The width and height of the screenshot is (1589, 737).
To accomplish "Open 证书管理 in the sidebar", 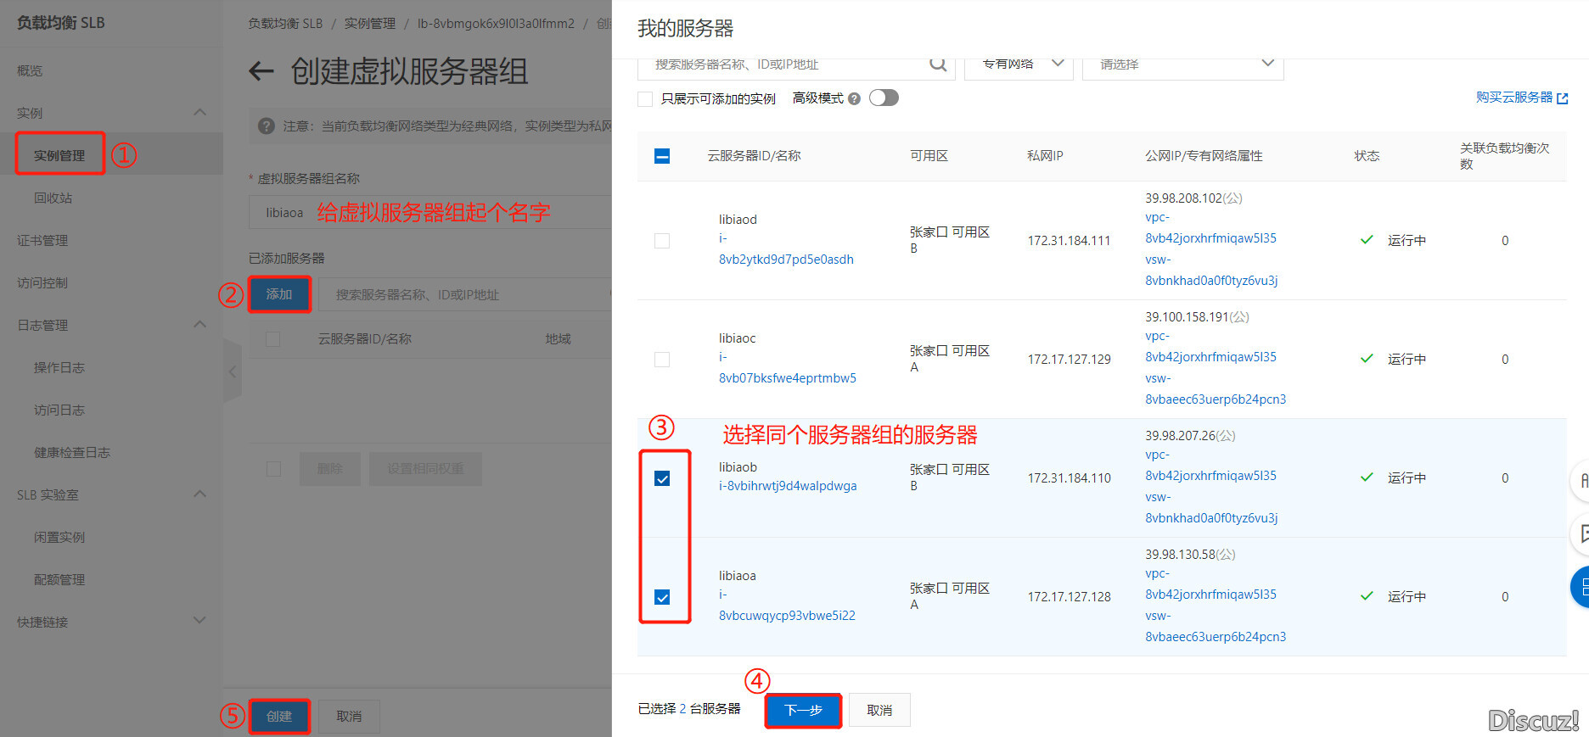I will (x=42, y=240).
